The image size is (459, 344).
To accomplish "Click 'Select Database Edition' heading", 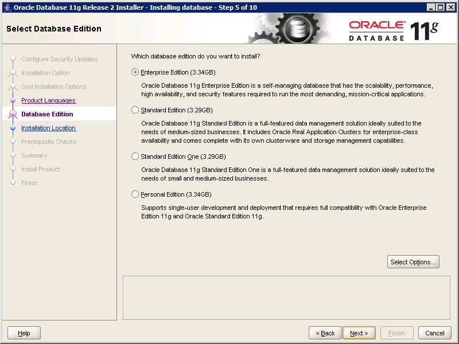I will 54,29.
